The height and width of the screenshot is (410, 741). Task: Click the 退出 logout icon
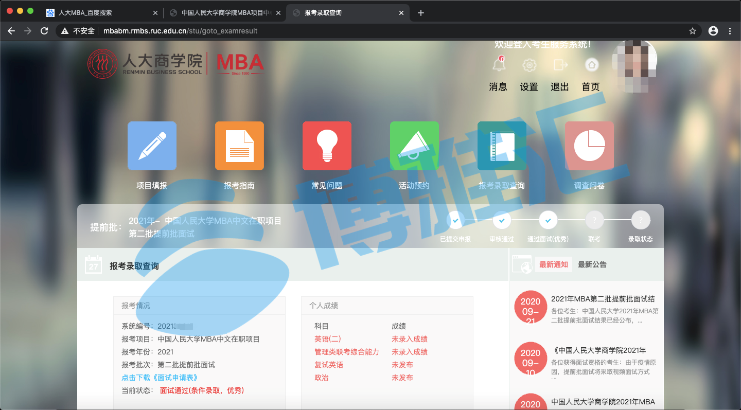tap(560, 65)
